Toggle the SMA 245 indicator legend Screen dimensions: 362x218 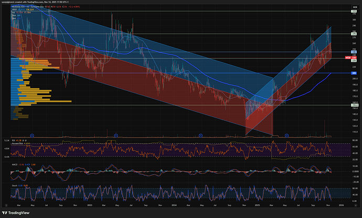pyautogui.click(x=15, y=17)
